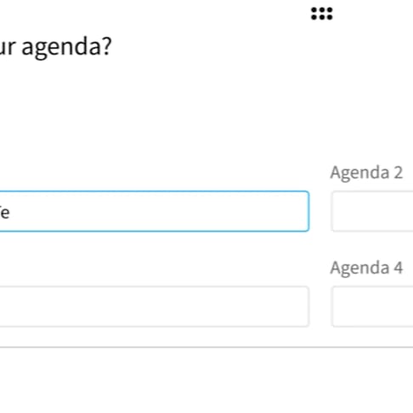Activate the text field under Agenda 4 label

point(372,307)
